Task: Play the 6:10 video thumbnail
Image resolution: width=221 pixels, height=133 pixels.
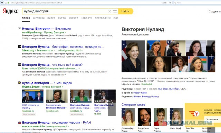Action: 33,96
